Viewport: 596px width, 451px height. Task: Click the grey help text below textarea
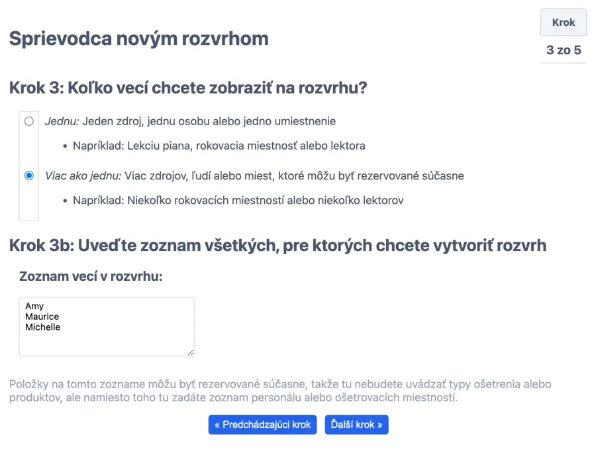tap(280, 391)
